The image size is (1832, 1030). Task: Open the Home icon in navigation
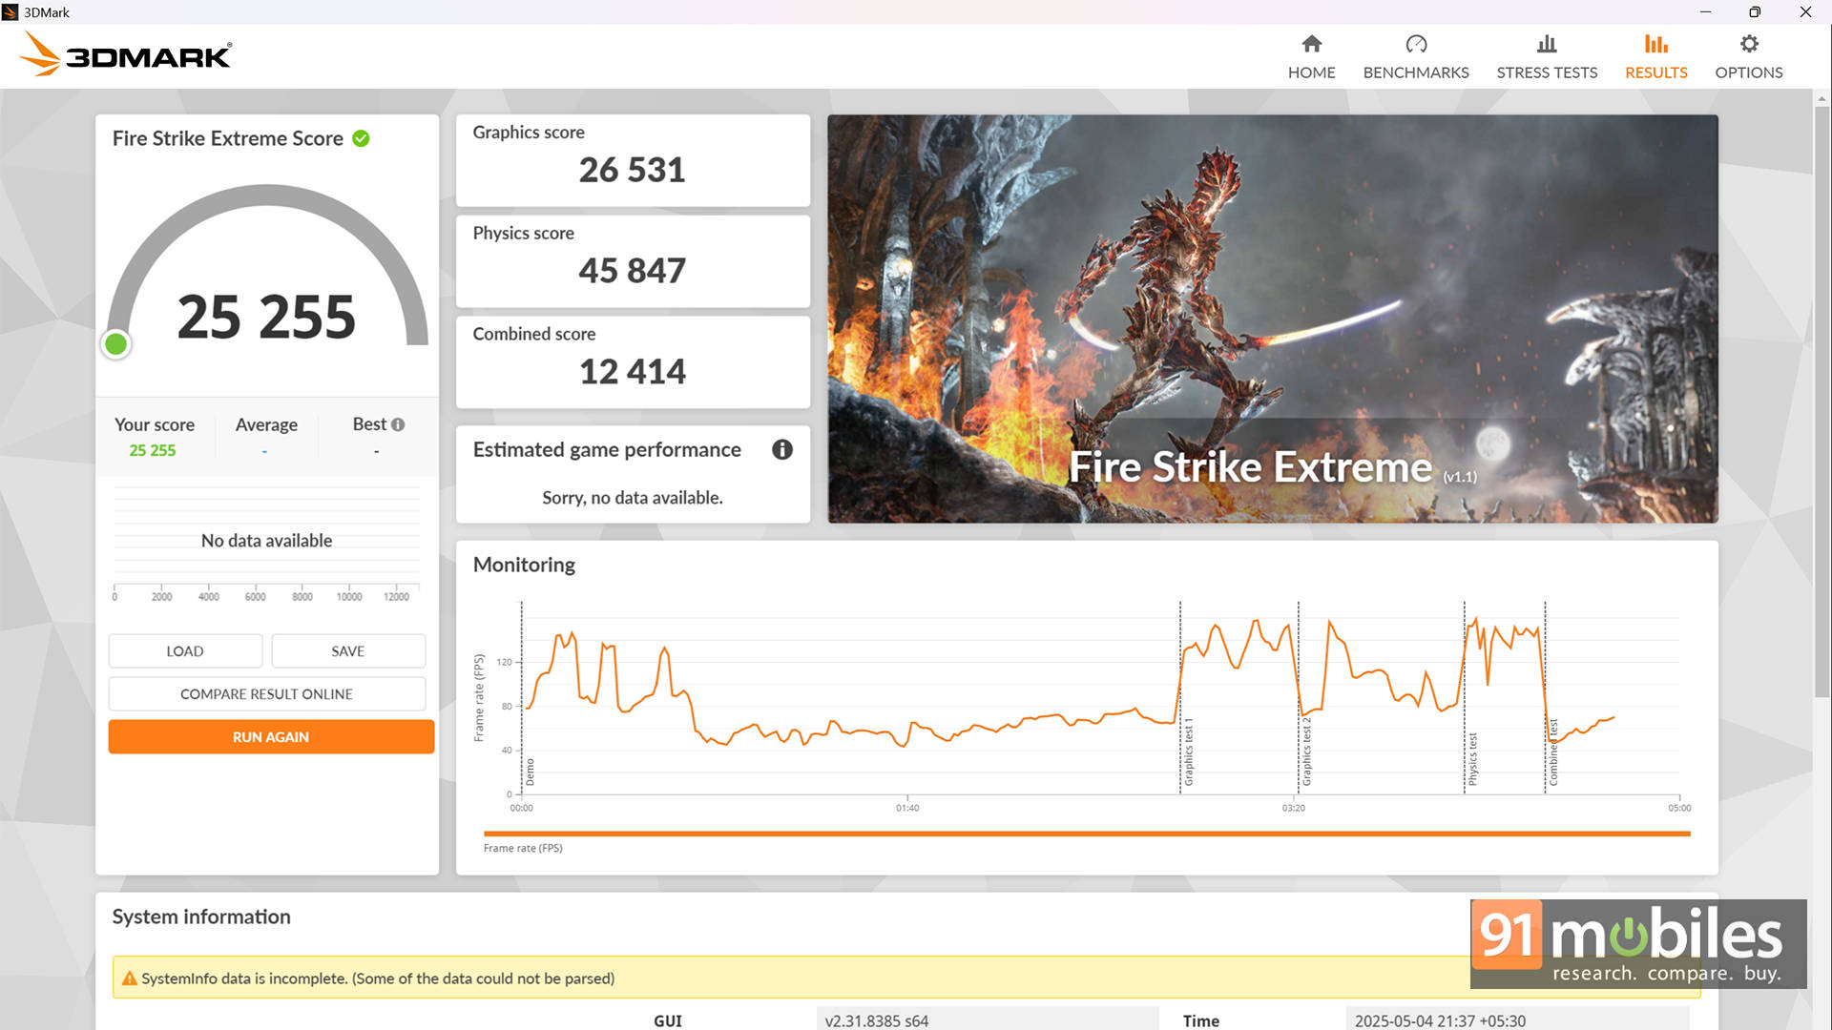coord(1311,44)
